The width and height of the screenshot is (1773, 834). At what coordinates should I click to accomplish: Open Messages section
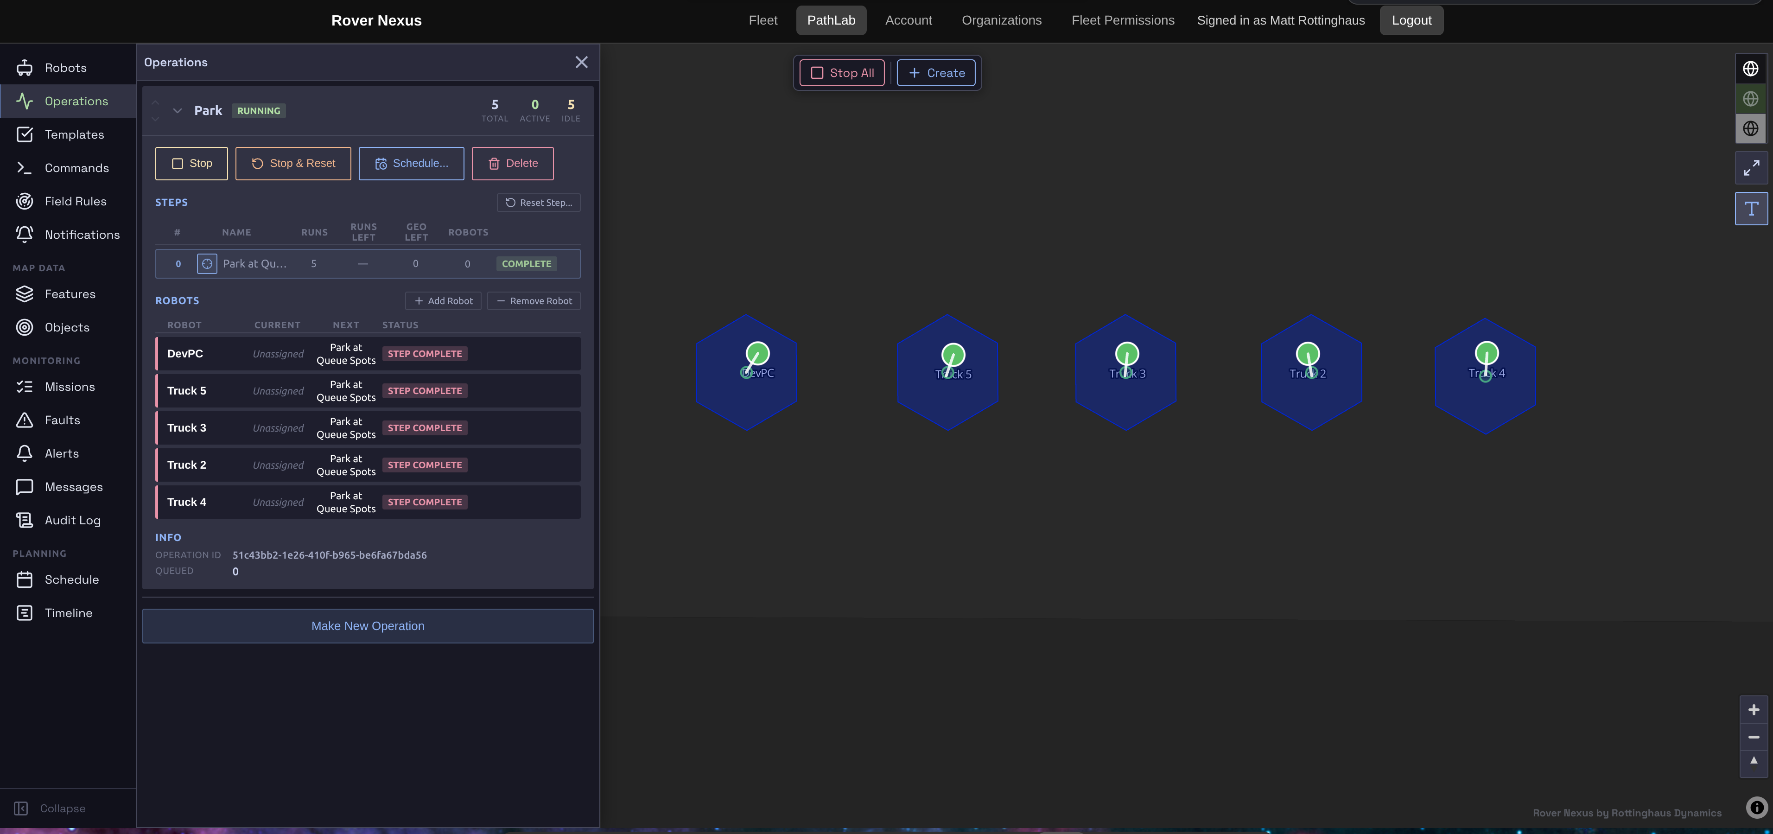[x=68, y=486]
